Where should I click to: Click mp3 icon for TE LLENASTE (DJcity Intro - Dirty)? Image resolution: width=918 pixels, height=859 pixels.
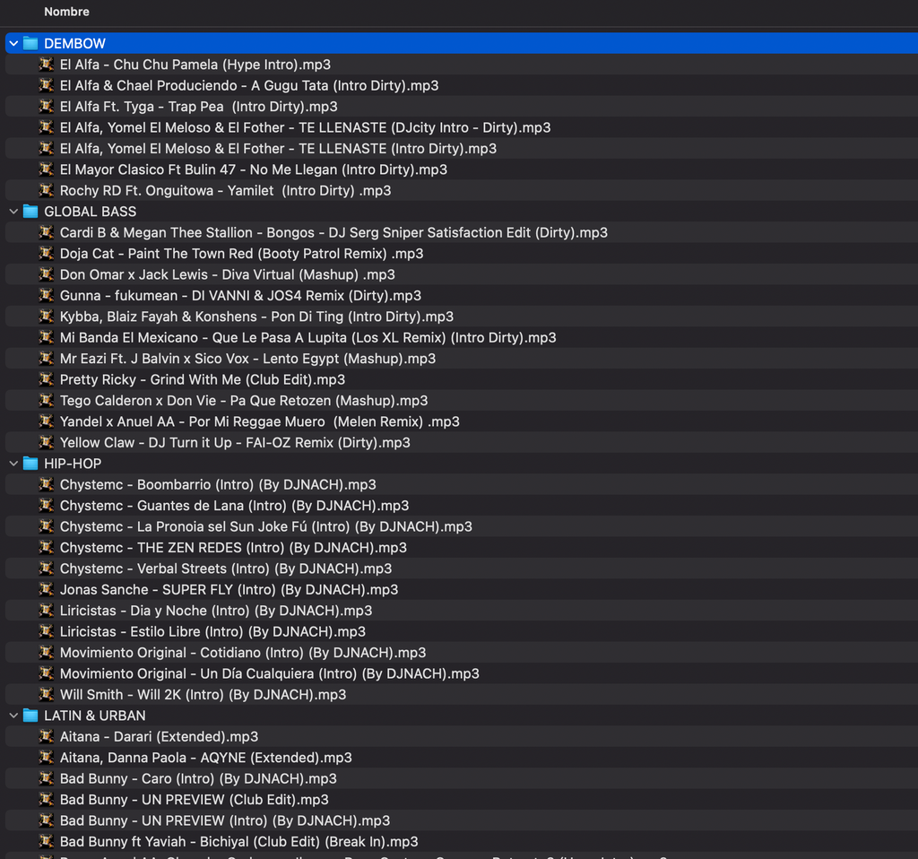[47, 127]
